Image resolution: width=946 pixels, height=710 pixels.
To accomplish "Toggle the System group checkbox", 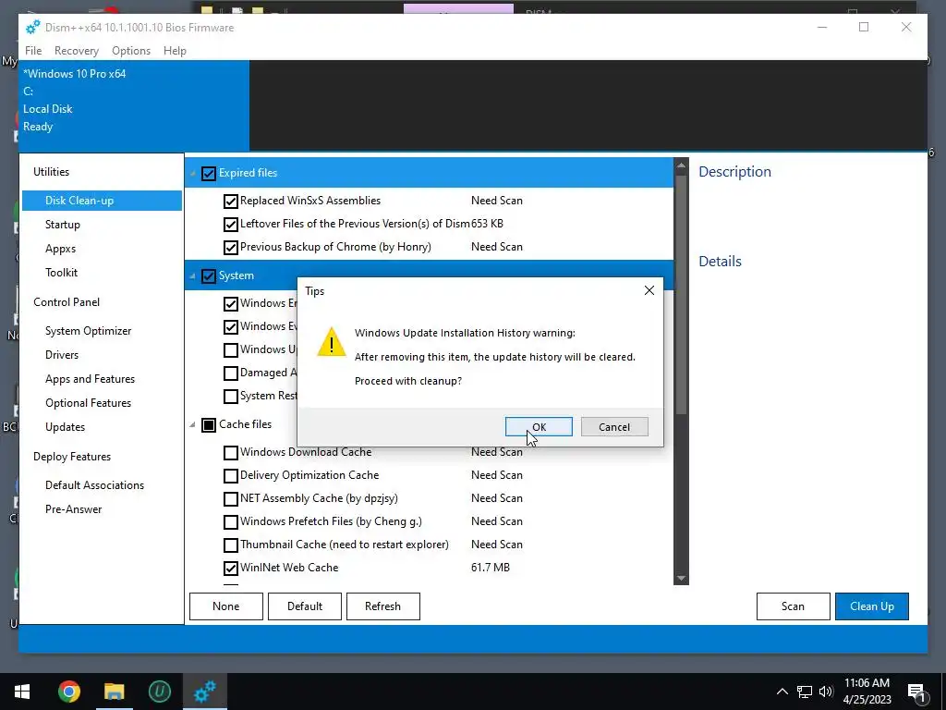I will pyautogui.click(x=209, y=275).
